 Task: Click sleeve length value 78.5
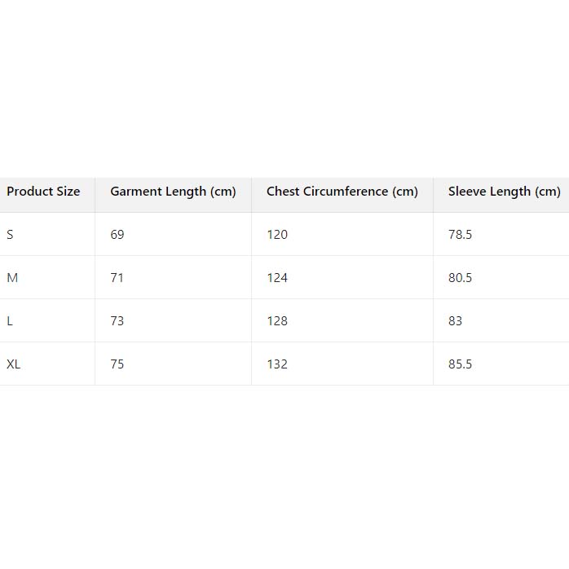coord(460,235)
